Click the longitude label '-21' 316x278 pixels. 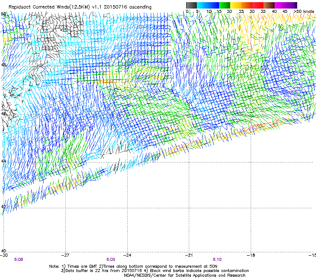(x=189, y=255)
